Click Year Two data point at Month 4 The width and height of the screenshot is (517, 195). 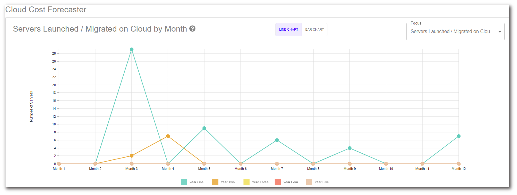(168, 136)
